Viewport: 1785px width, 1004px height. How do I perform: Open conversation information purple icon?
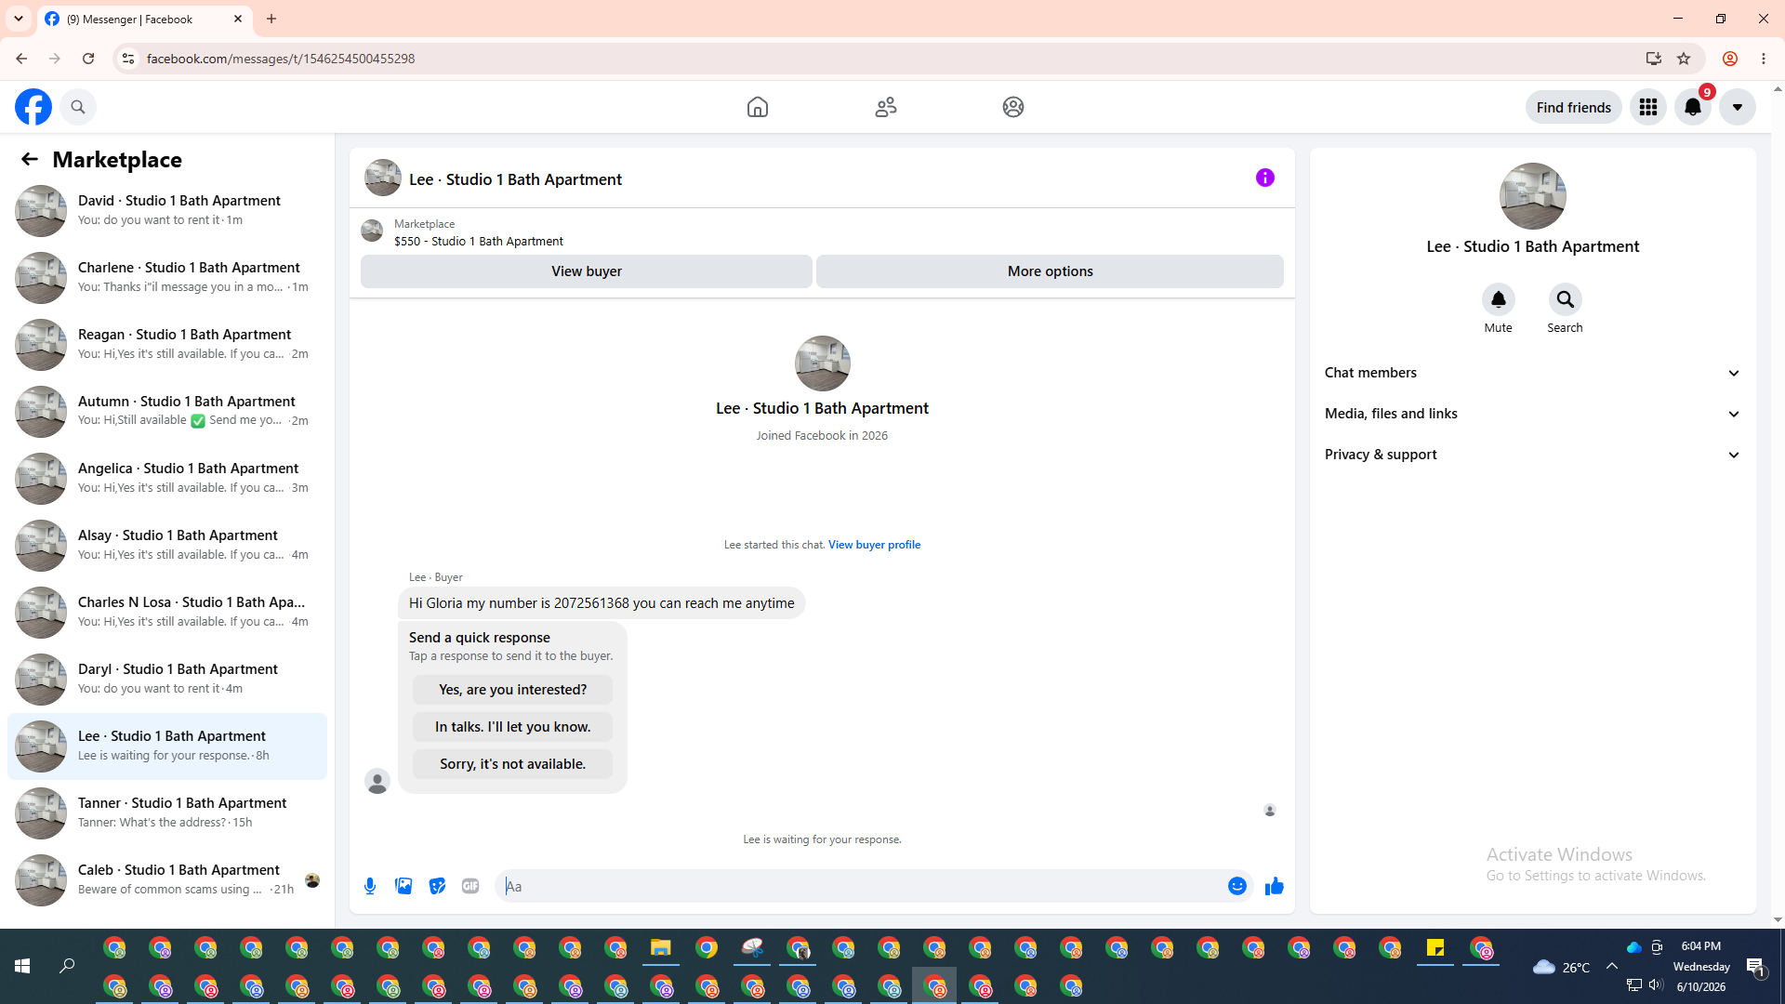coord(1265,178)
